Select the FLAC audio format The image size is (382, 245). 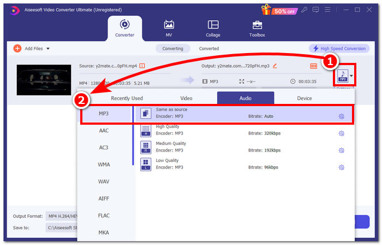[x=104, y=215]
